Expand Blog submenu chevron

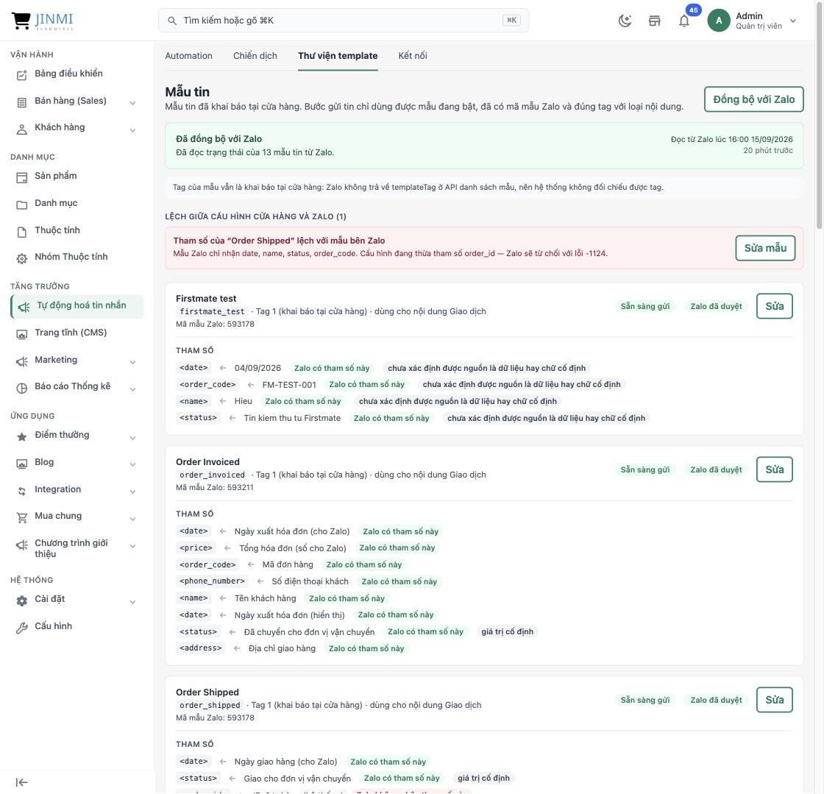coord(132,464)
